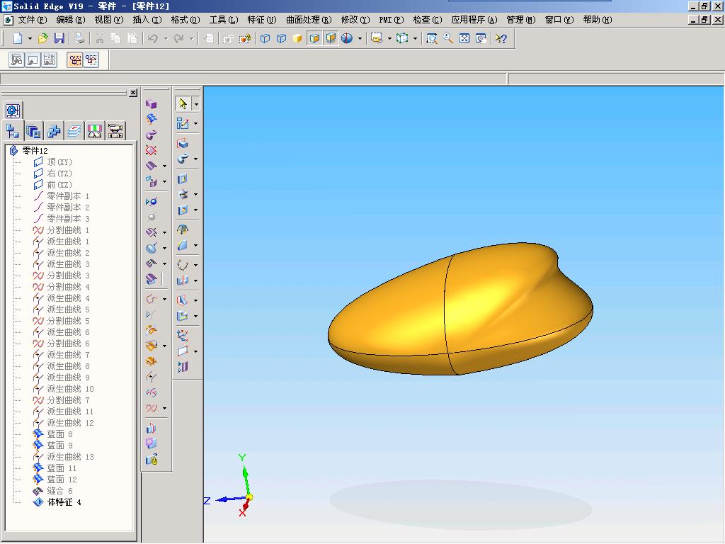Switch to the Sensors gauge tab
Screen dimensions: 725x544
tap(95, 131)
